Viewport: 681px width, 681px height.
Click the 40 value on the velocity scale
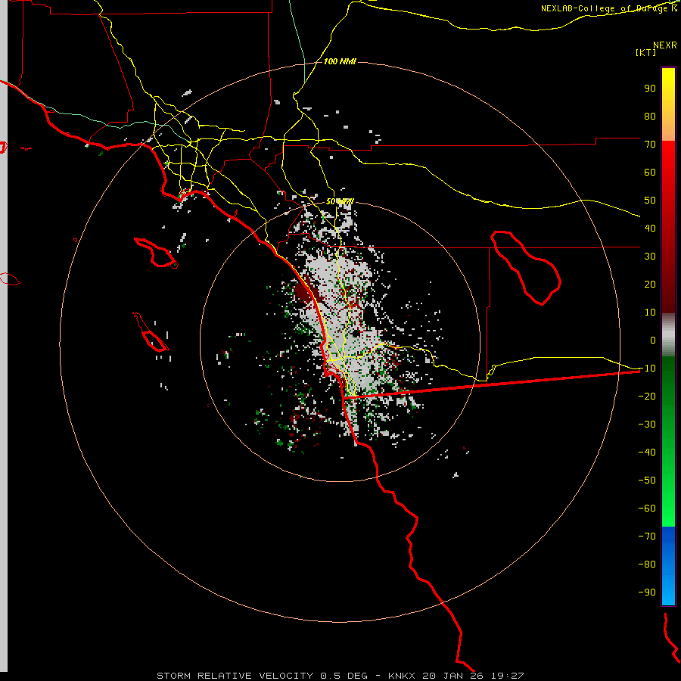point(650,229)
